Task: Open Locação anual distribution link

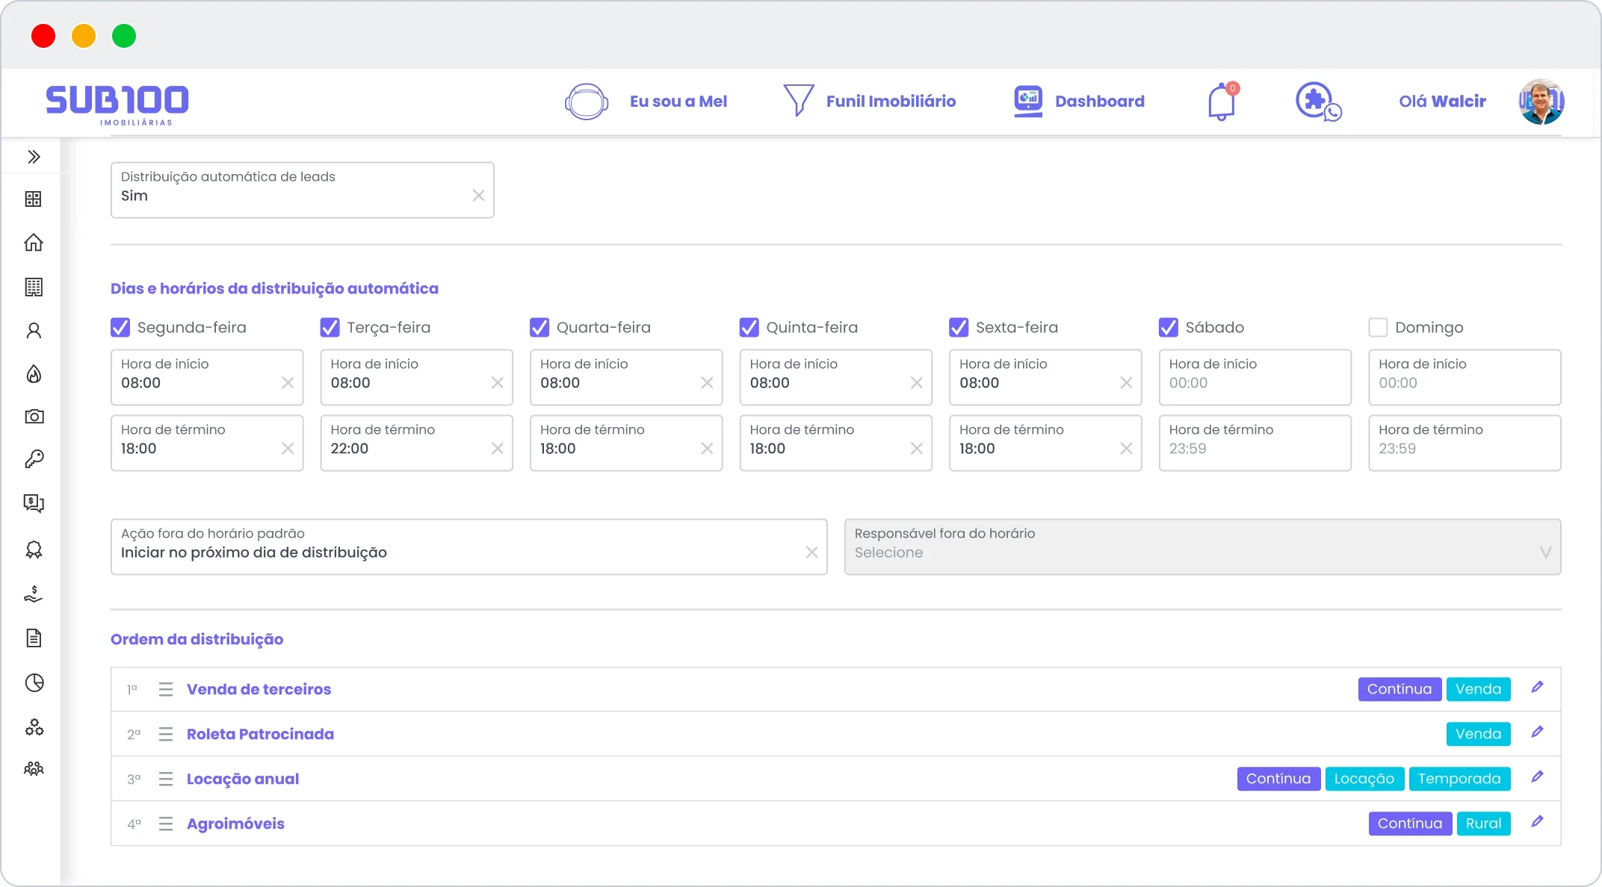Action: [243, 779]
